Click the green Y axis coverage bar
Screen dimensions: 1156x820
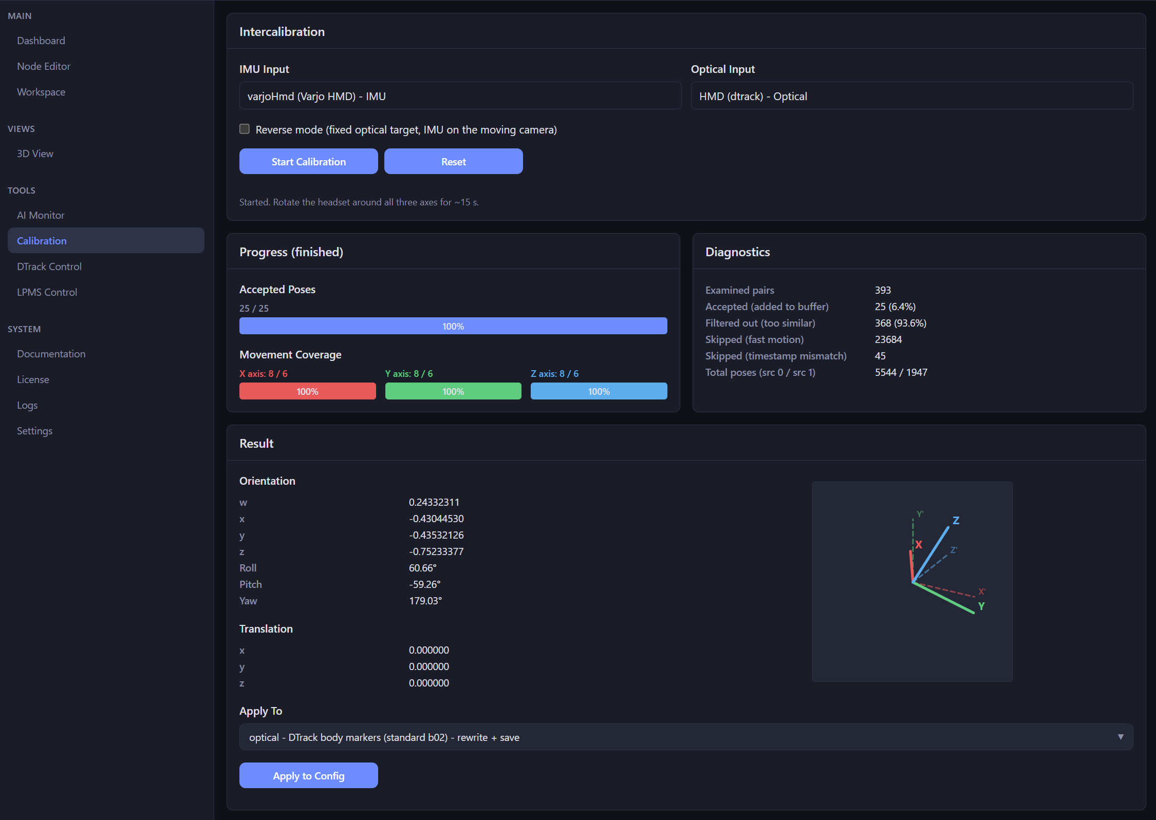[453, 391]
